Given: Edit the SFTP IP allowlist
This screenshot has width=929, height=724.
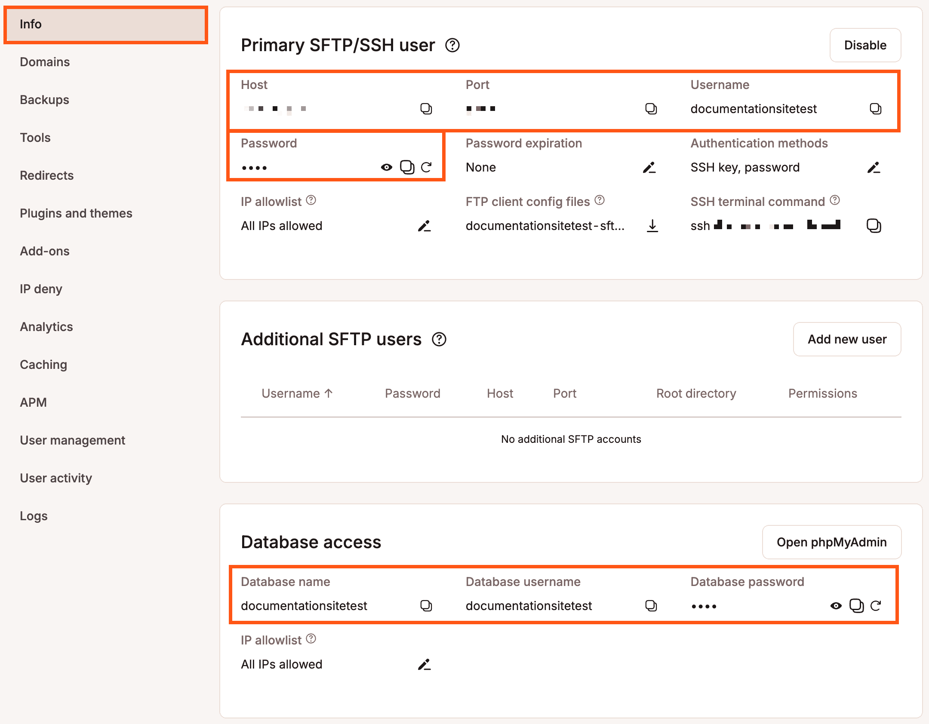Looking at the screenshot, I should [x=424, y=226].
